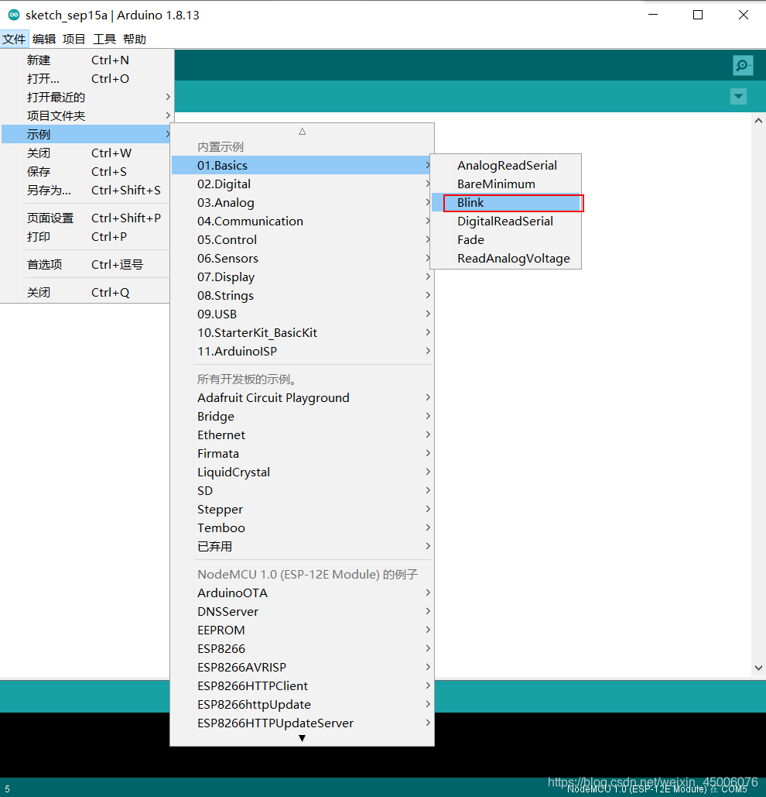Open 首选项 preferences
766x797 pixels.
coord(87,264)
